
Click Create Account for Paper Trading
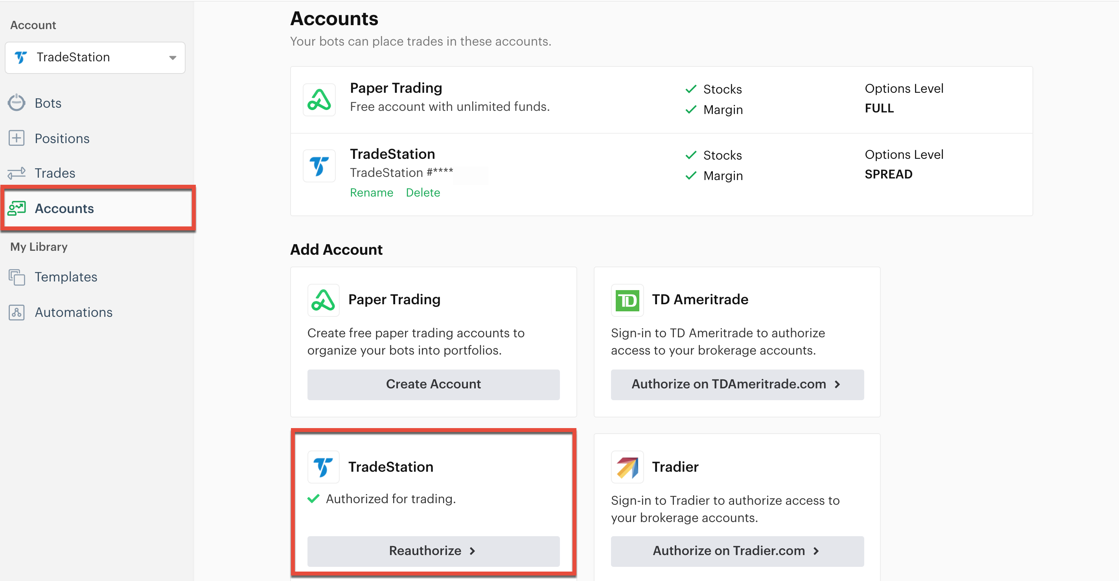pos(433,384)
